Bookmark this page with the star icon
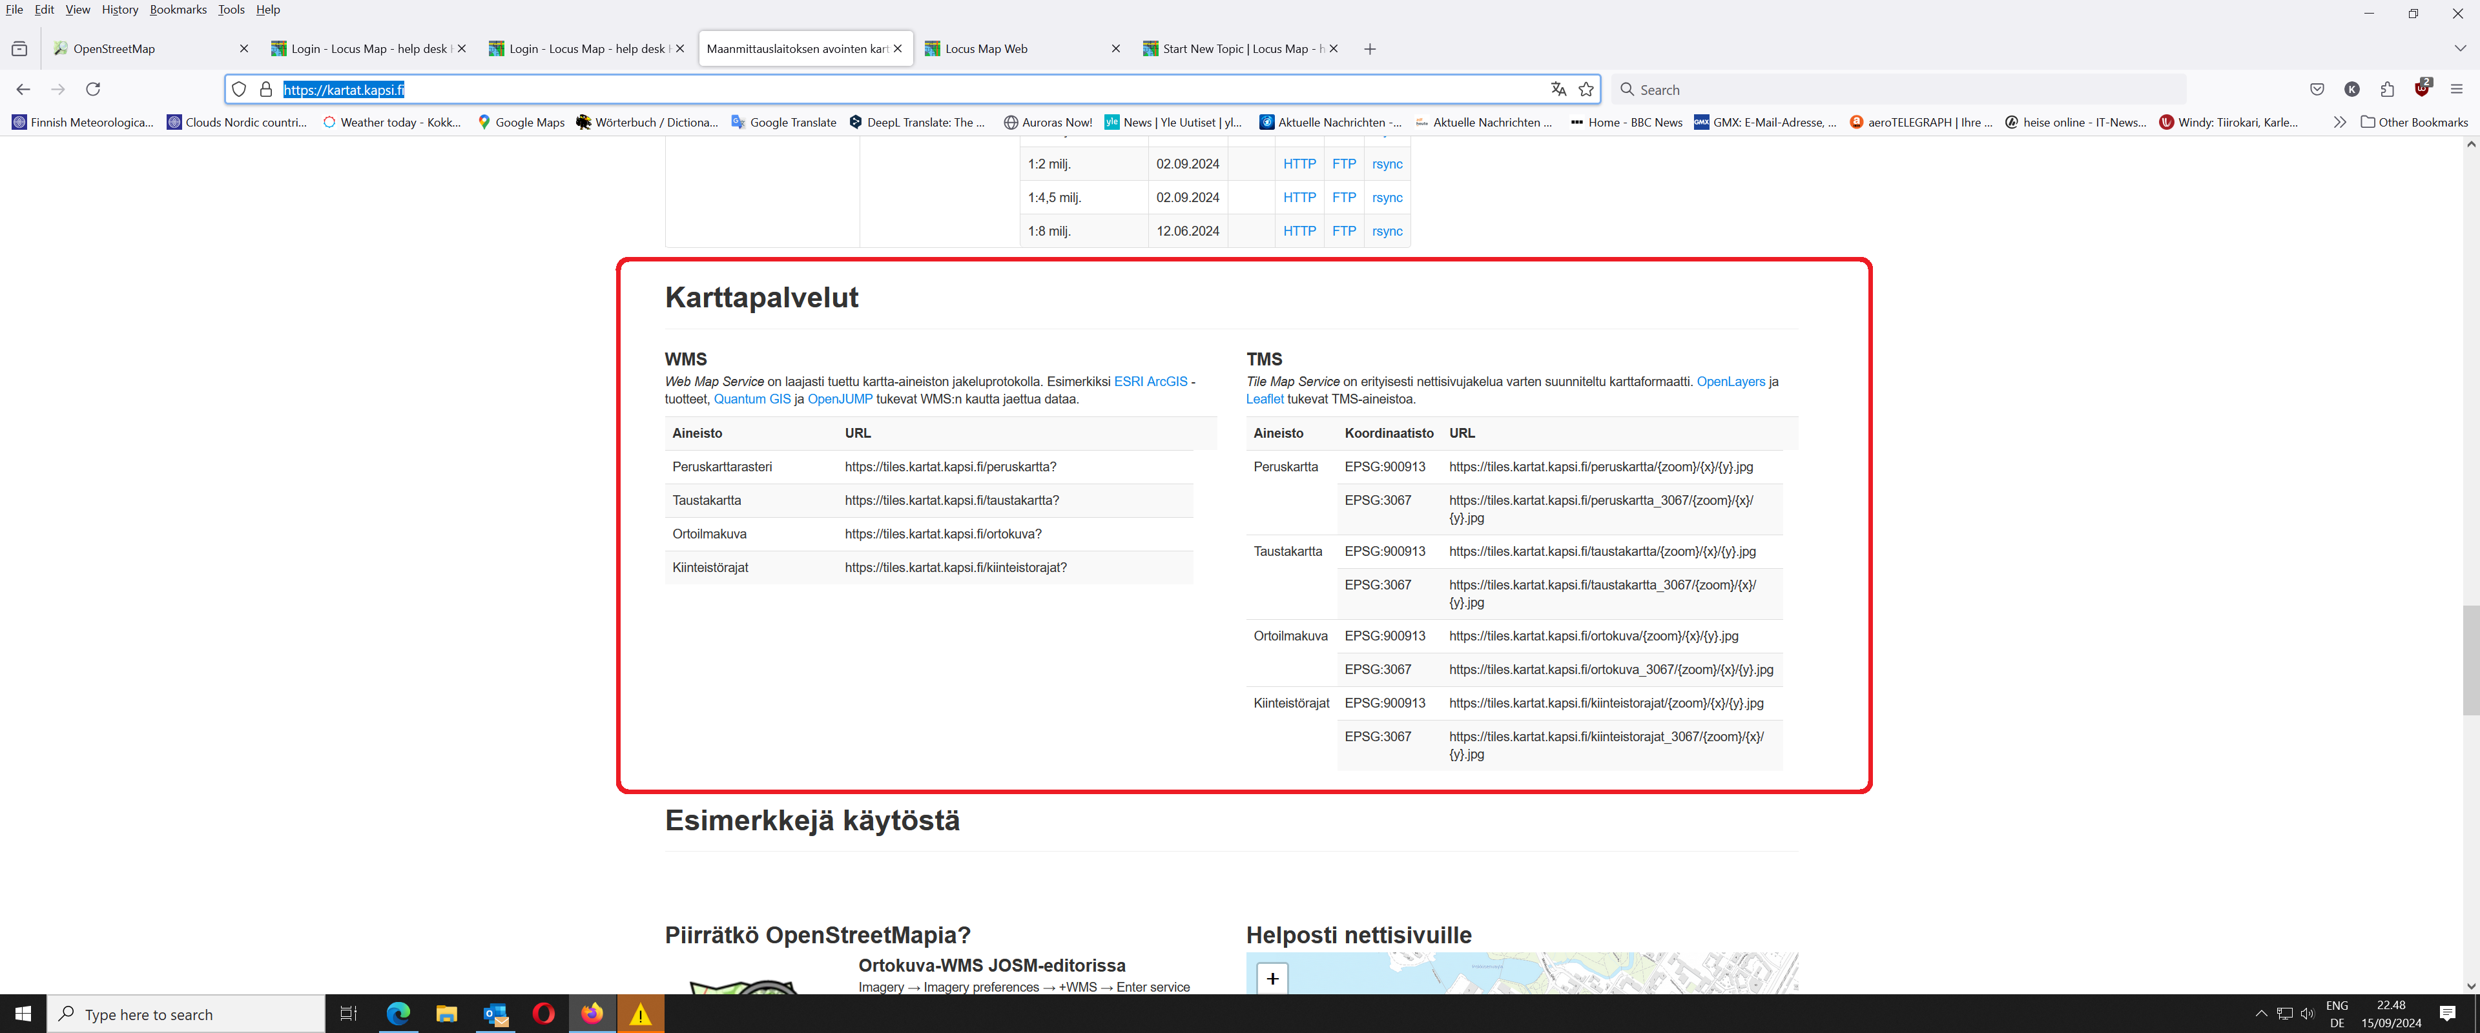2480x1033 pixels. pos(1586,90)
